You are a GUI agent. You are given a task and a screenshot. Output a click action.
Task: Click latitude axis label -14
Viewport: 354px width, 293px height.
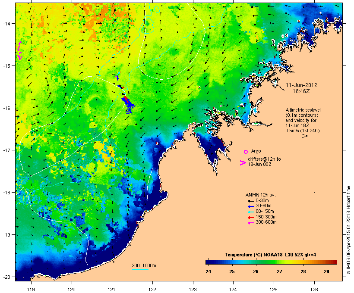pos(6,23)
